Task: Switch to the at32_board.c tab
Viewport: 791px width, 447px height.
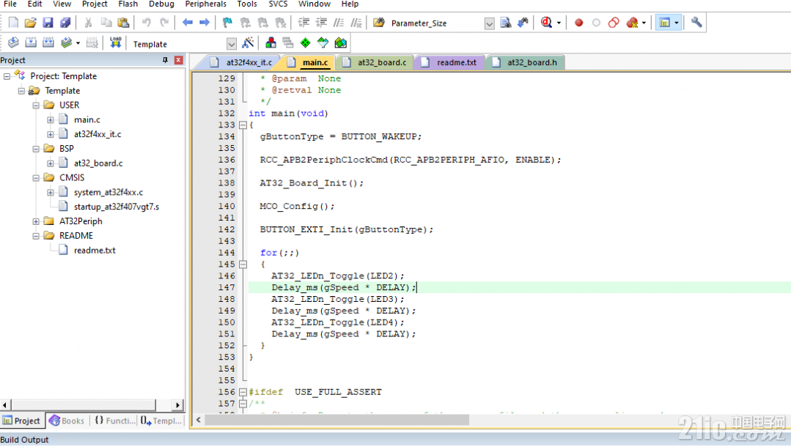Action: [375, 62]
